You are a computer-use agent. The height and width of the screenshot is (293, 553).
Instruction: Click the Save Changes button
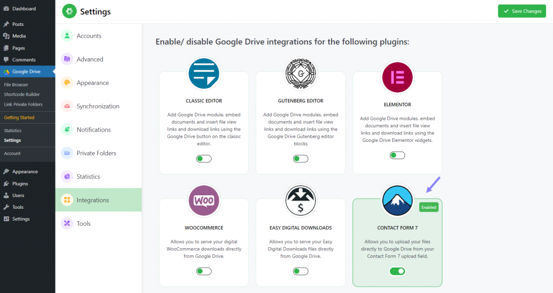pyautogui.click(x=522, y=11)
